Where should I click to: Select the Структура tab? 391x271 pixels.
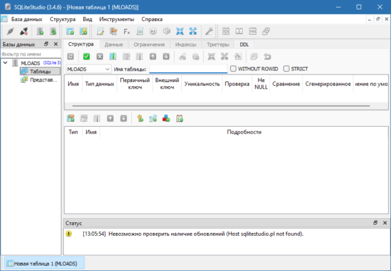point(81,44)
